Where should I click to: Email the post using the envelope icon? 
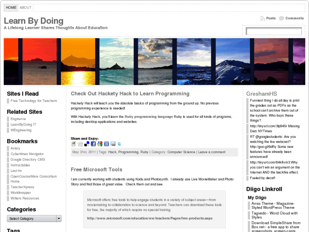113,144
